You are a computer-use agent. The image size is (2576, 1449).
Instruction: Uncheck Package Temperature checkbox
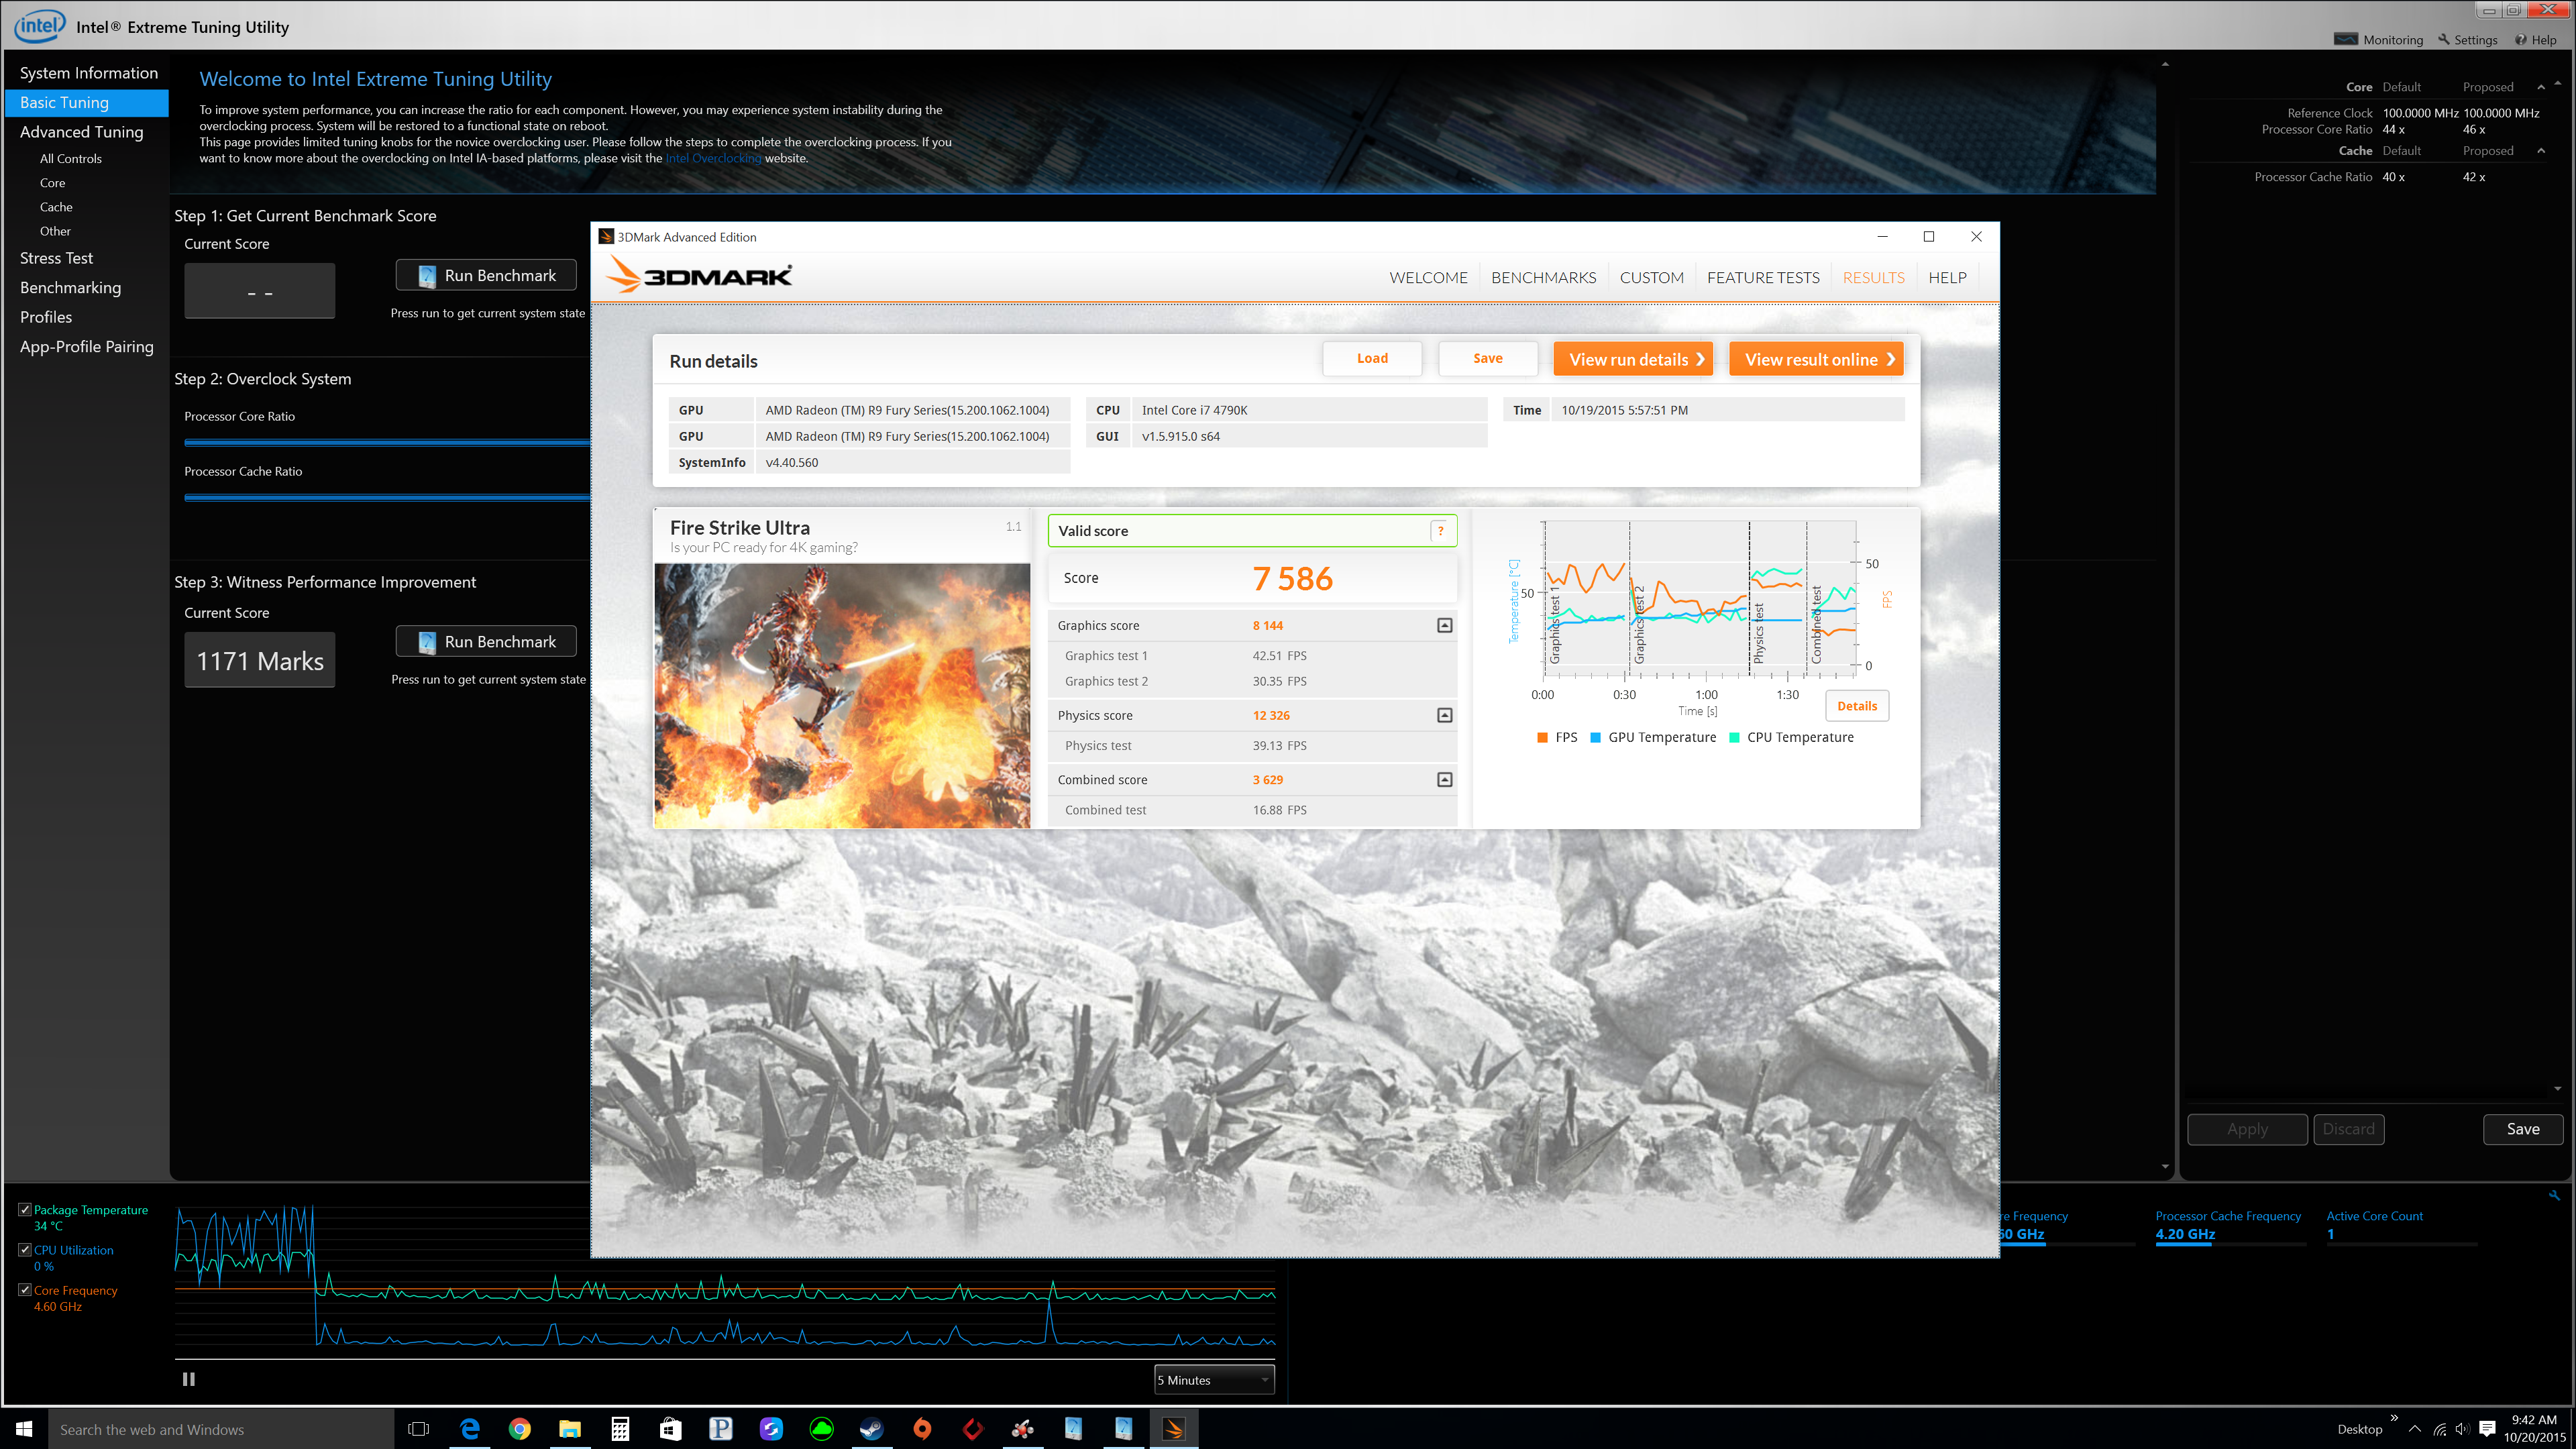tap(25, 1209)
